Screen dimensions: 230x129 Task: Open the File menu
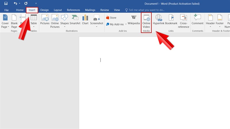pos(6,10)
